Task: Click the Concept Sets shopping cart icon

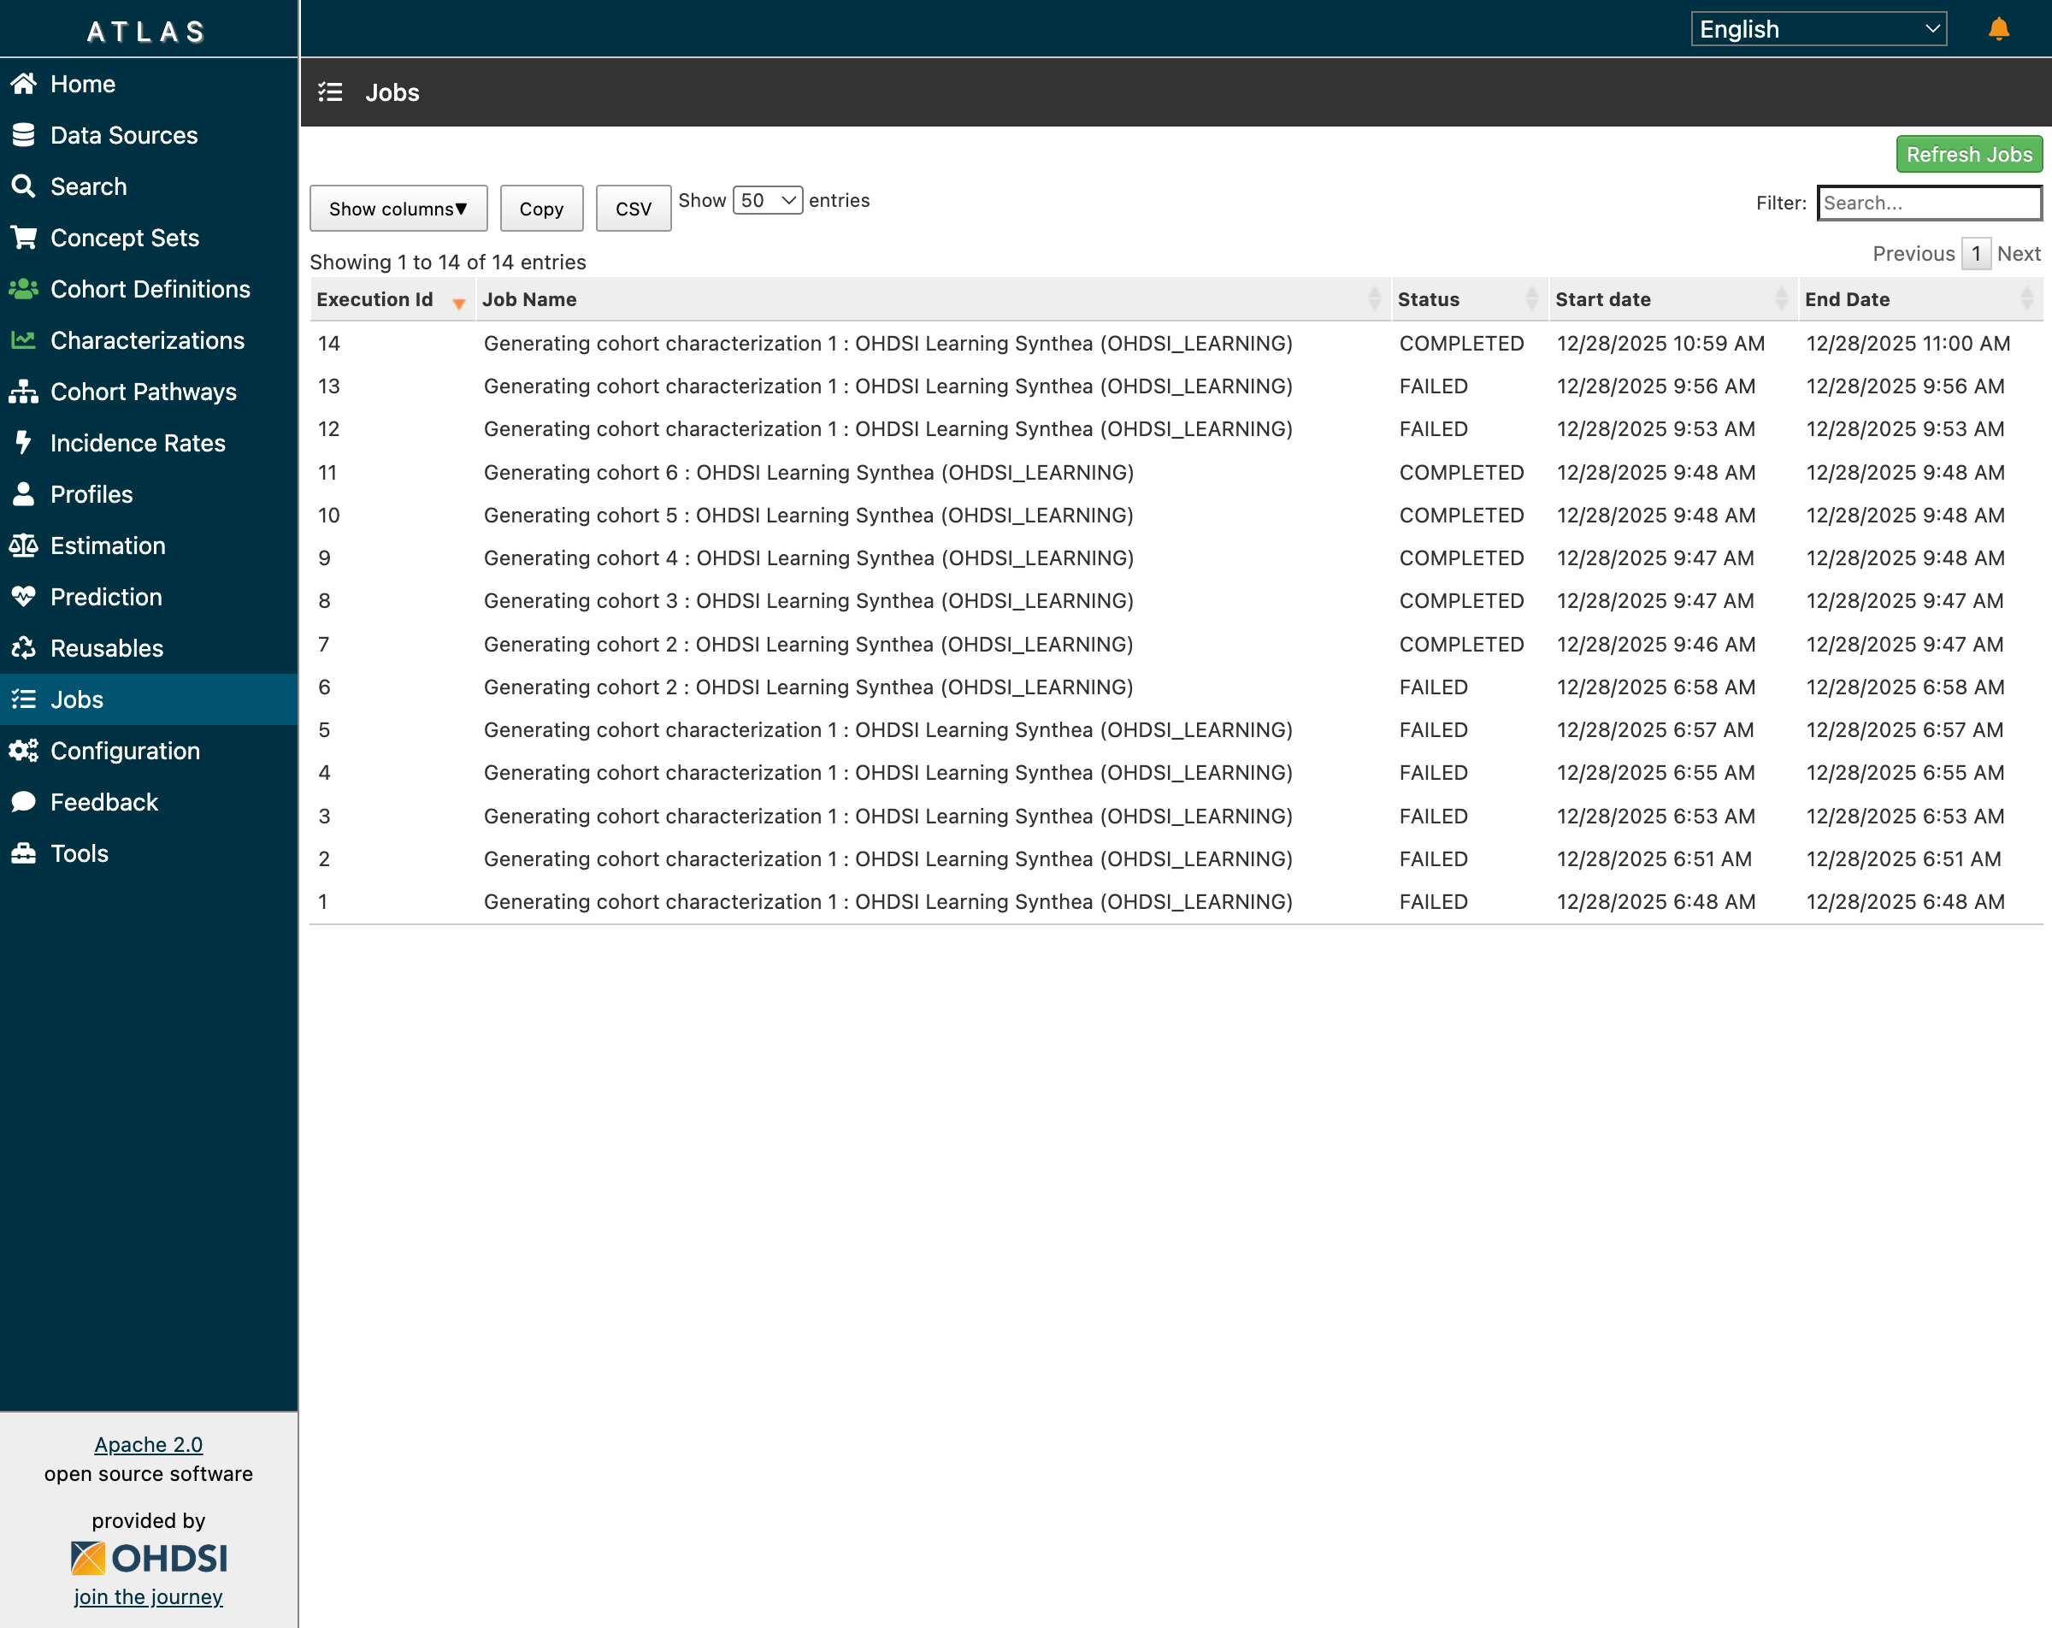Action: click(24, 238)
